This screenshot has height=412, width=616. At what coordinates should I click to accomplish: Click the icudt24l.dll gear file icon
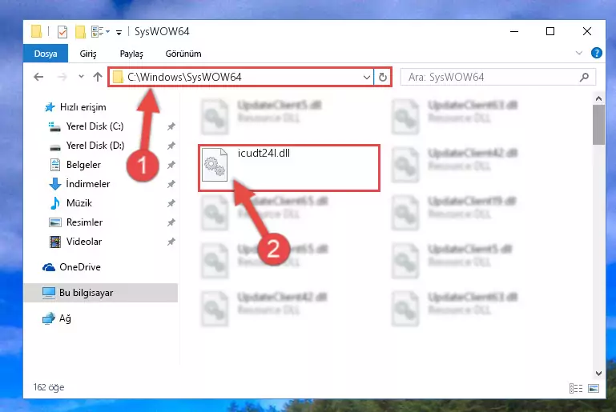[215, 165]
